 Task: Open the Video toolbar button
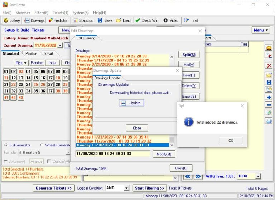[x=171, y=20]
